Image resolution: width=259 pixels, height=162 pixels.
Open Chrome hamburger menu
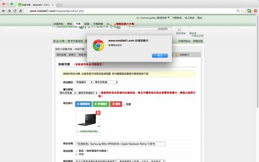(x=255, y=11)
